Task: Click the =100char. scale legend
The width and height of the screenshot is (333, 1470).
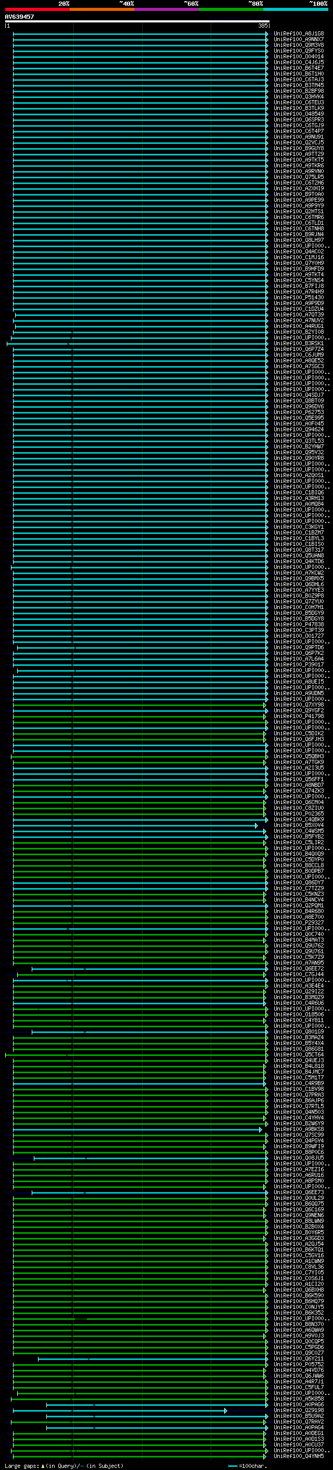Action: coord(248,1465)
